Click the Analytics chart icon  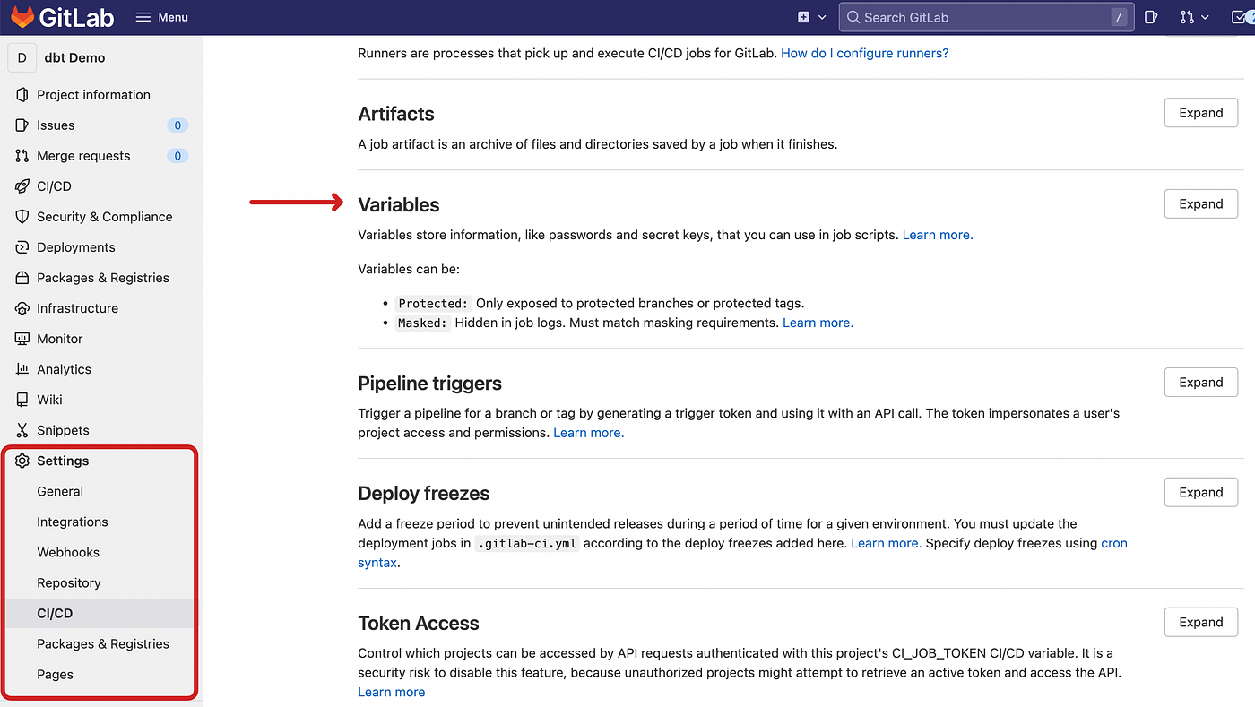[22, 368]
